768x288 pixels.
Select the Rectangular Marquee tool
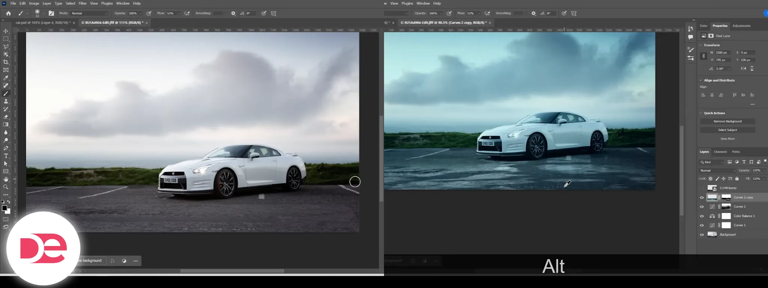click(x=6, y=39)
